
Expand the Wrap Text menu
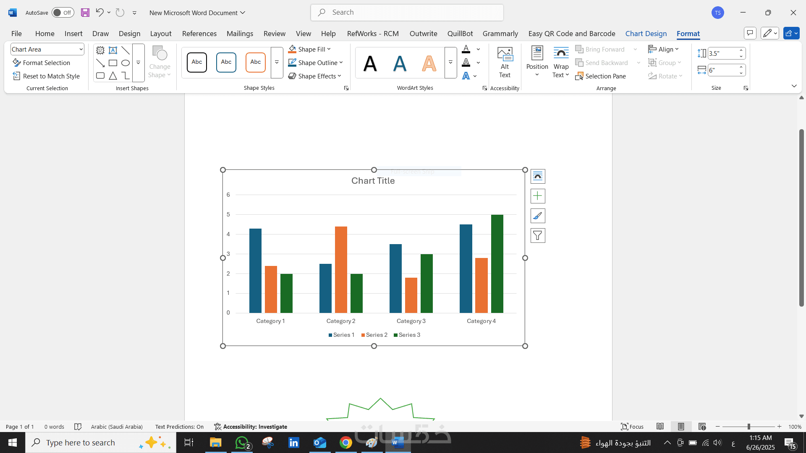coord(561,63)
